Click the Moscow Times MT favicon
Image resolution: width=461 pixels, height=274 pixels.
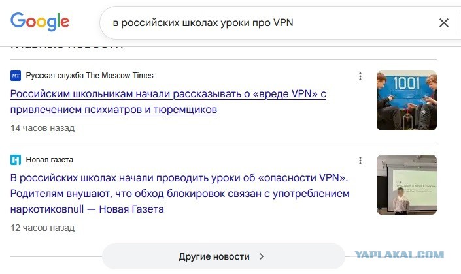pyautogui.click(x=16, y=76)
